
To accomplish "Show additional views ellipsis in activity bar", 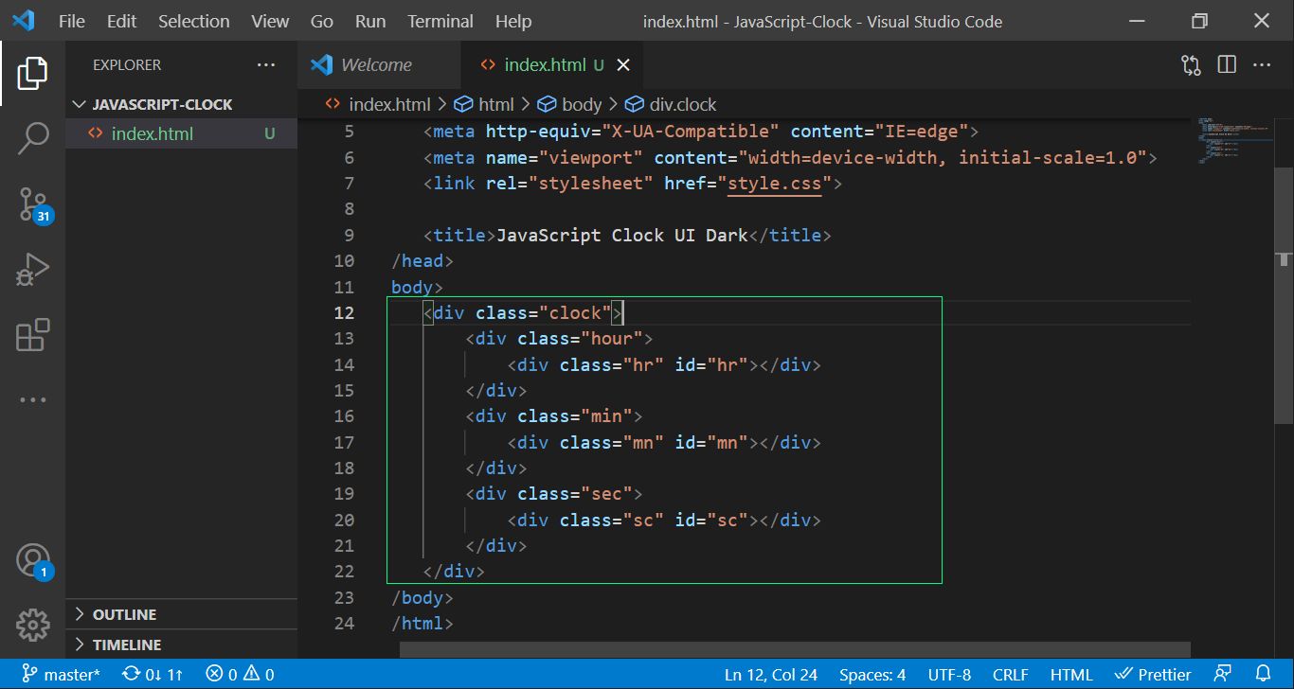I will click(32, 400).
